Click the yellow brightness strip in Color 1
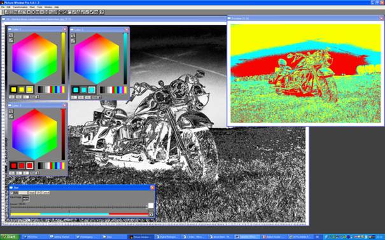Viewport: 385px width, 240px height. tap(63, 58)
